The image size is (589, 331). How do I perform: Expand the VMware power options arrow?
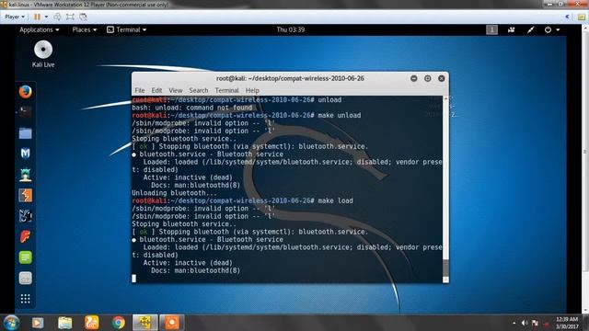tap(46, 17)
